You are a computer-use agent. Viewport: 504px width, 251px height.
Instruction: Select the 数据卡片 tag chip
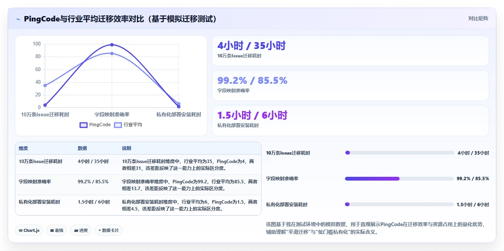click(x=109, y=230)
